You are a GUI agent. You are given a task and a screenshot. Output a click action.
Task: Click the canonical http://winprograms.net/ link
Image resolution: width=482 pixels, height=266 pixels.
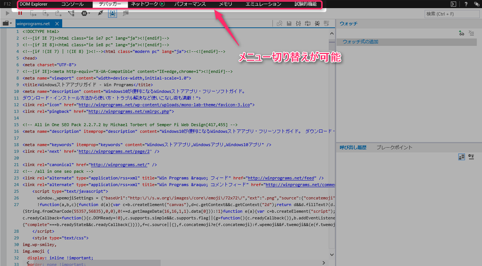point(120,165)
